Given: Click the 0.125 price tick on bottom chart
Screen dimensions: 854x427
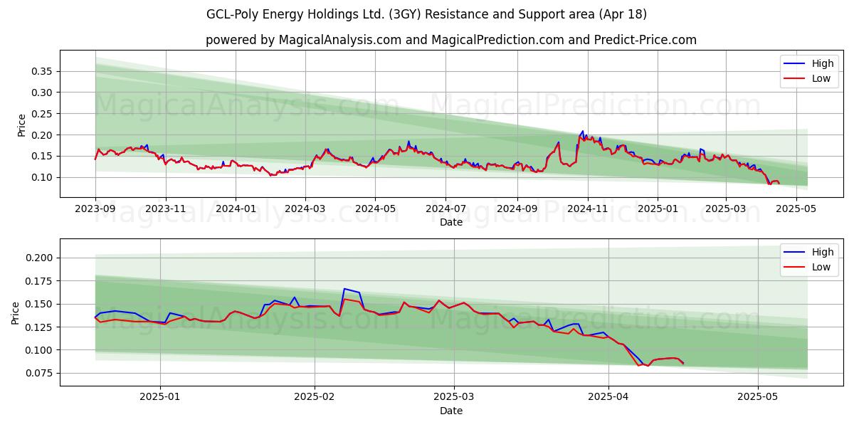Looking at the screenshot, I should (41, 327).
